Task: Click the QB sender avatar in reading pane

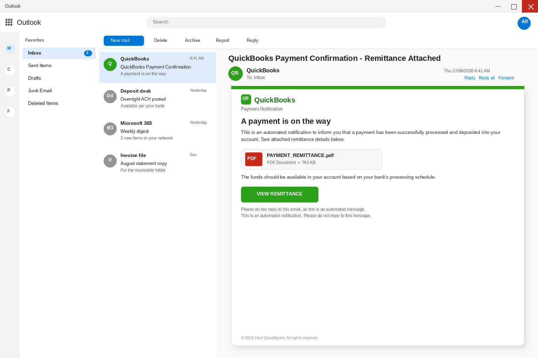Action: 235,73
